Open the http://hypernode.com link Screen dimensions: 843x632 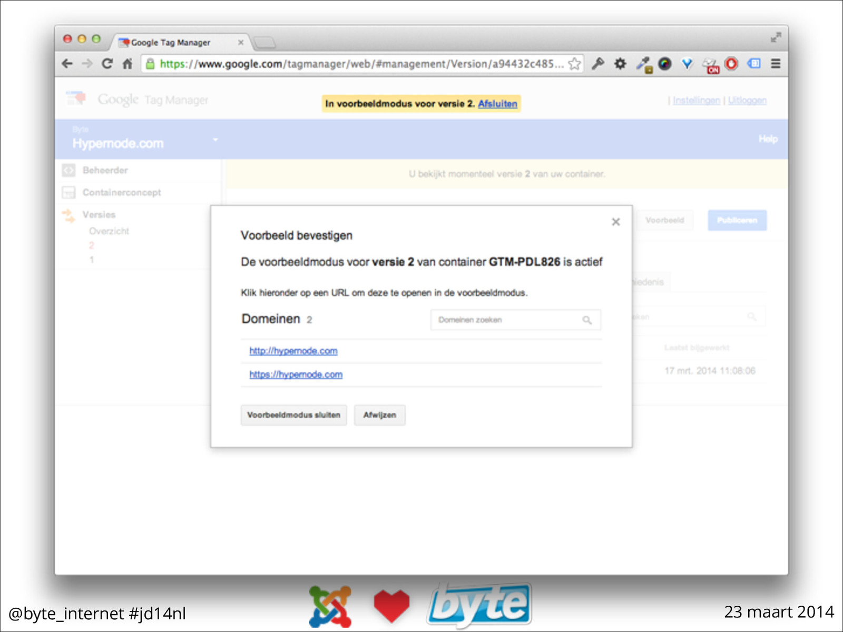pyautogui.click(x=293, y=351)
